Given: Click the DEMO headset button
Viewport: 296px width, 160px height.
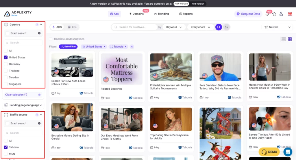Looking at the screenshot, I should 269,152.
